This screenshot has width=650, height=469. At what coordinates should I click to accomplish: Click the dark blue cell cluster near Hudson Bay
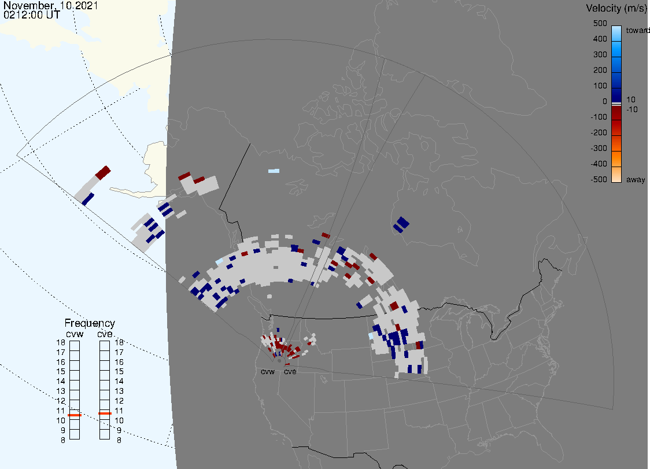tap(401, 225)
